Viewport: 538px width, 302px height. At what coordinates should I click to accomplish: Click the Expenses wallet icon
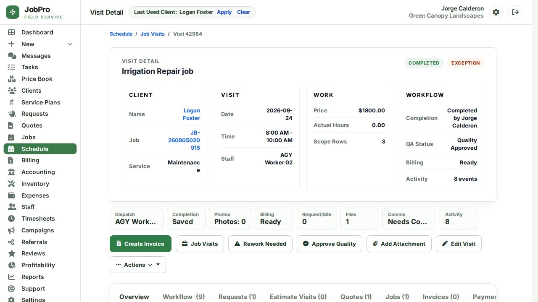click(x=11, y=195)
